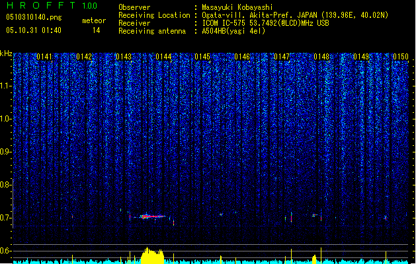
Task: Click the large yellow signal-strength peak below 0144
Action: click(152, 256)
